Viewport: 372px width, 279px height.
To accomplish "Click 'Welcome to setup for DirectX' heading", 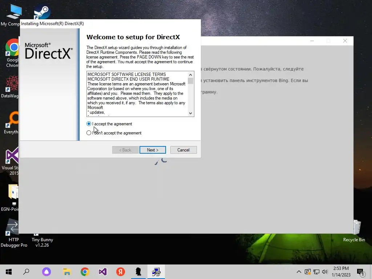I will click(133, 37).
